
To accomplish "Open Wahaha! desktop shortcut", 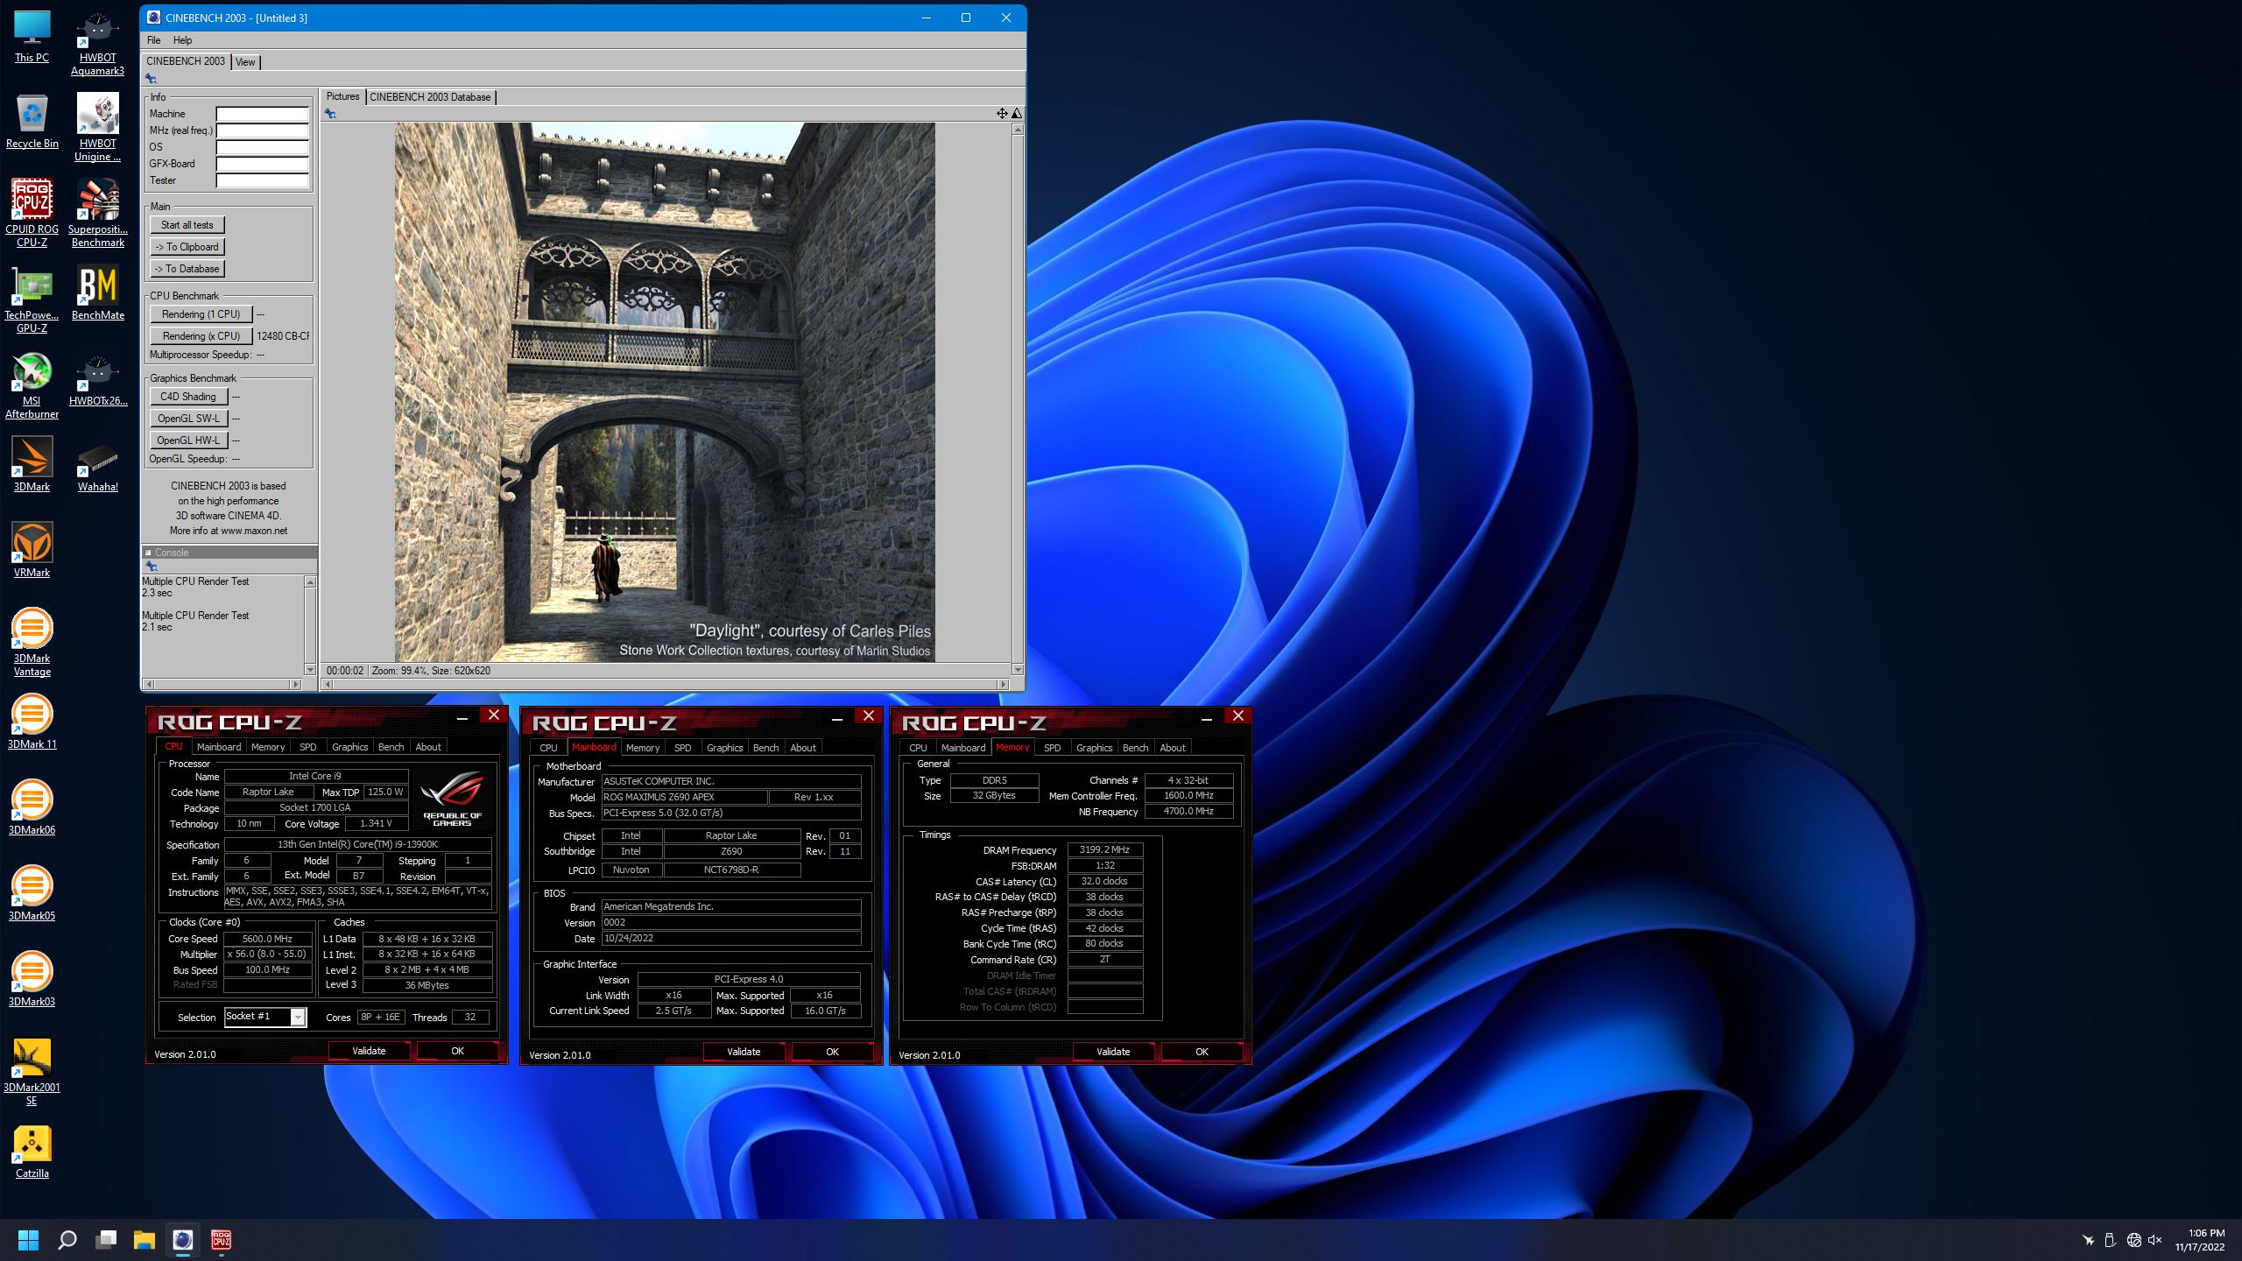I will [x=97, y=464].
